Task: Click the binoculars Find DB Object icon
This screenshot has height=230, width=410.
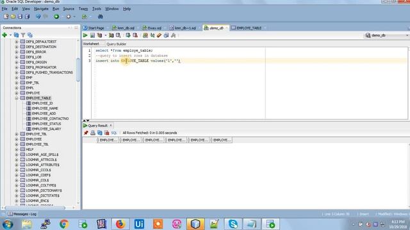Action: click(100, 17)
